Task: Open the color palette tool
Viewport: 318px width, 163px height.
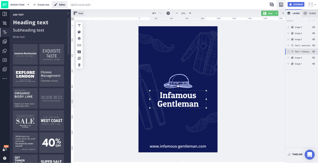Action: 79,32
